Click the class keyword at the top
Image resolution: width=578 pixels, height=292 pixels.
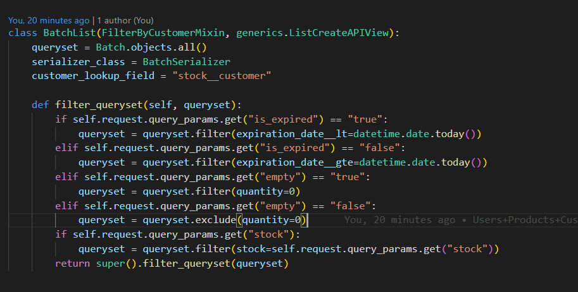coord(23,32)
